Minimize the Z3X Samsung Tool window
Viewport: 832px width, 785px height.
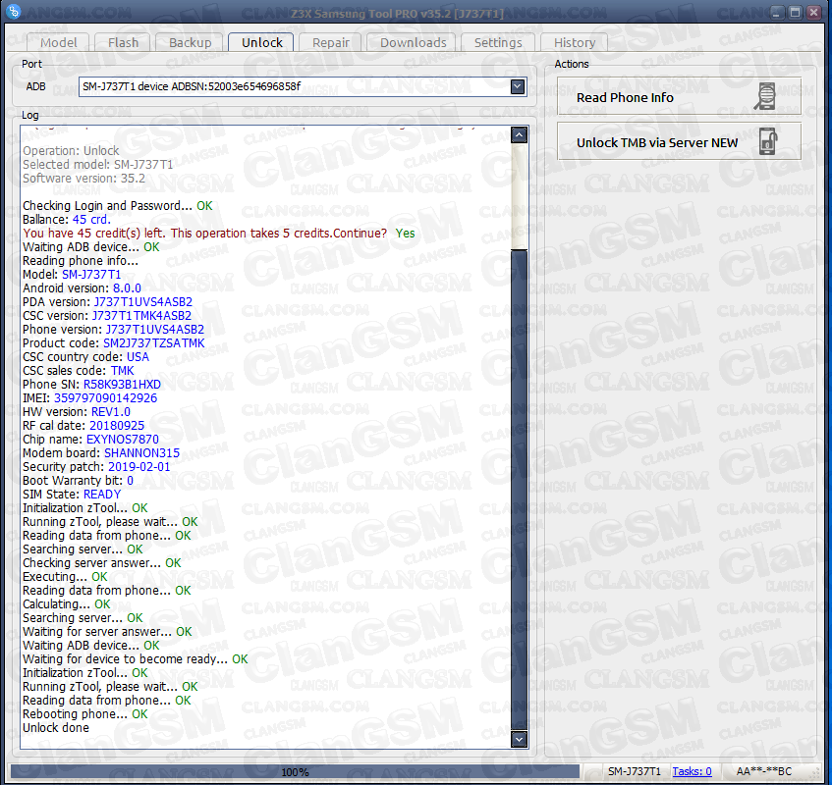coord(777,12)
